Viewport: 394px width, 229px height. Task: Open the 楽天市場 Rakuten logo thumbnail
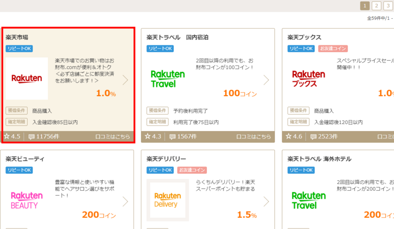(x=27, y=78)
